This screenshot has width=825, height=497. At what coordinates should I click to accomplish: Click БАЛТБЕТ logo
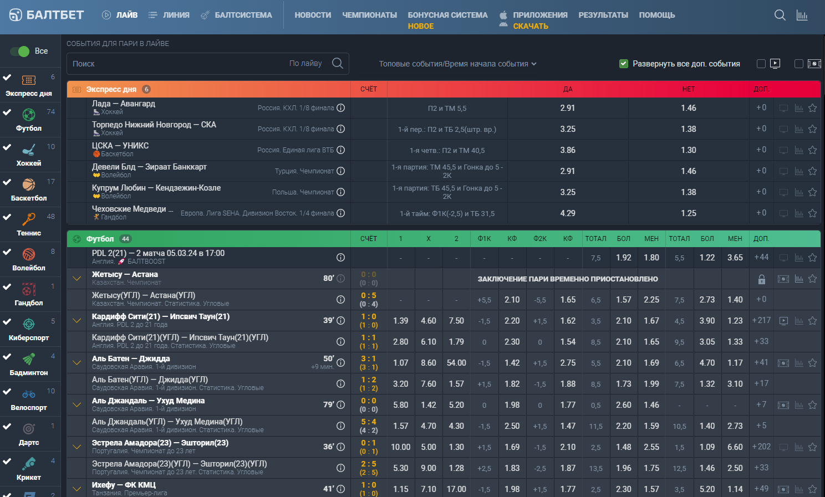tap(47, 15)
